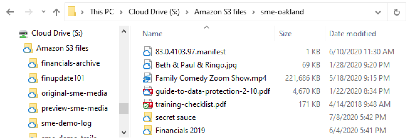Screen dimensions: 410x140
Task: Jump to Cloud Drive (S:) breadcrumb
Action: coord(154,12)
